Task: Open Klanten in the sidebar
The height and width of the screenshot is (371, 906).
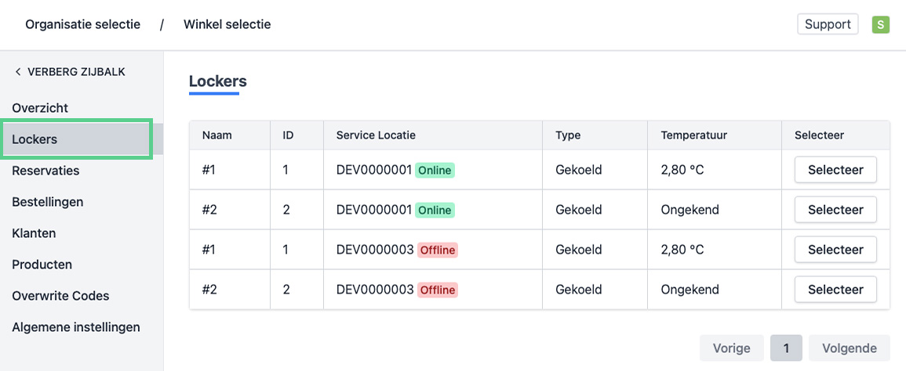Action: 34,233
